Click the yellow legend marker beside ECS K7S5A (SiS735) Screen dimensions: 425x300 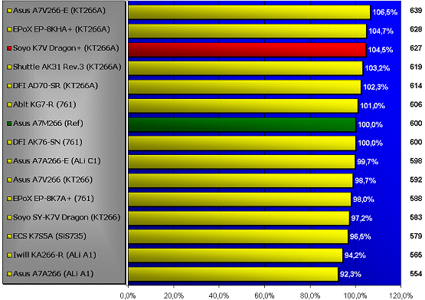(x=9, y=236)
